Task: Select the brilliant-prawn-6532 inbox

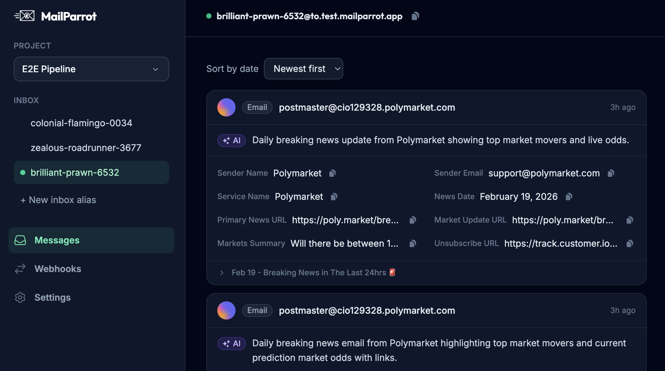Action: tap(75, 172)
